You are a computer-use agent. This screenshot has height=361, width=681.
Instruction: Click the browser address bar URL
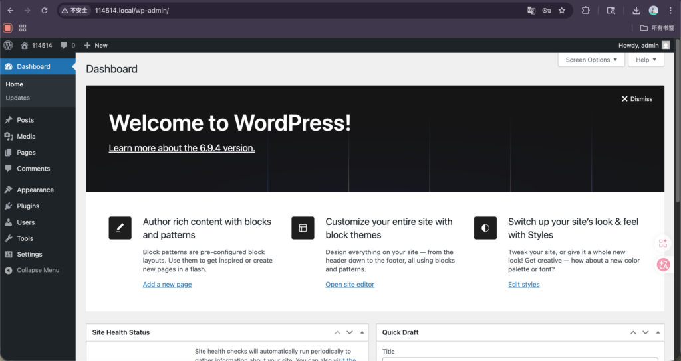coord(132,11)
